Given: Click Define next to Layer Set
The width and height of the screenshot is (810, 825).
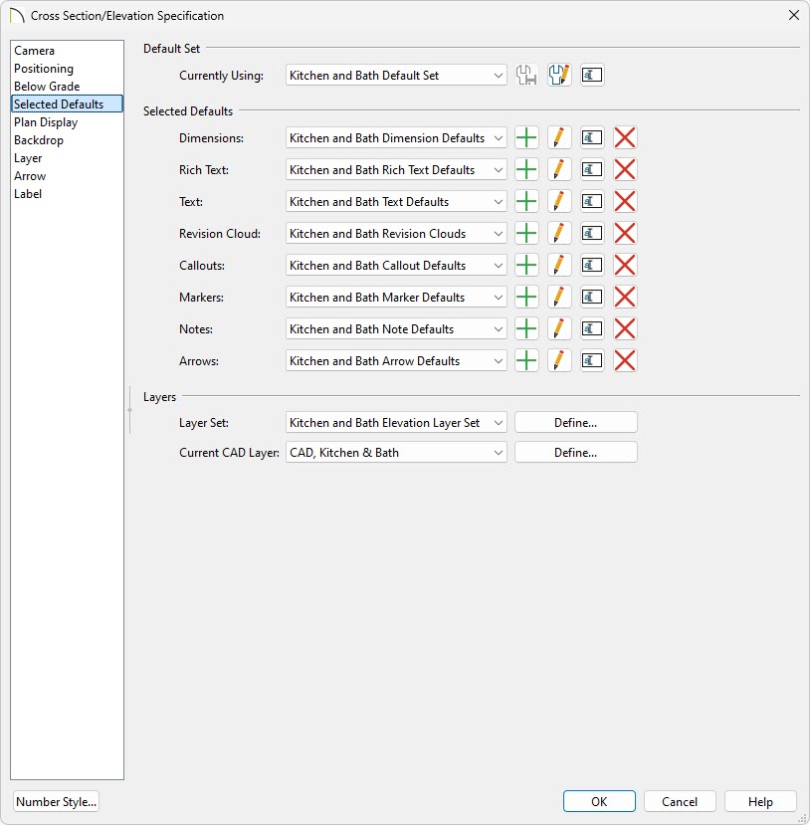Looking at the screenshot, I should coord(576,423).
